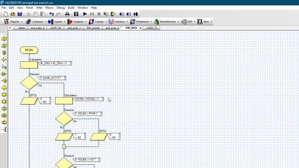Select the Loop icon in left palette
299x168 pixels.
click(x=4, y=88)
